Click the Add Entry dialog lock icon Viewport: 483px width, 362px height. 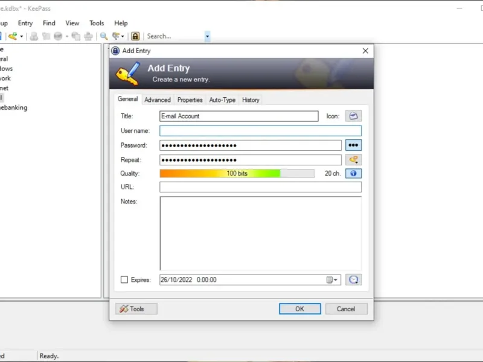point(115,51)
